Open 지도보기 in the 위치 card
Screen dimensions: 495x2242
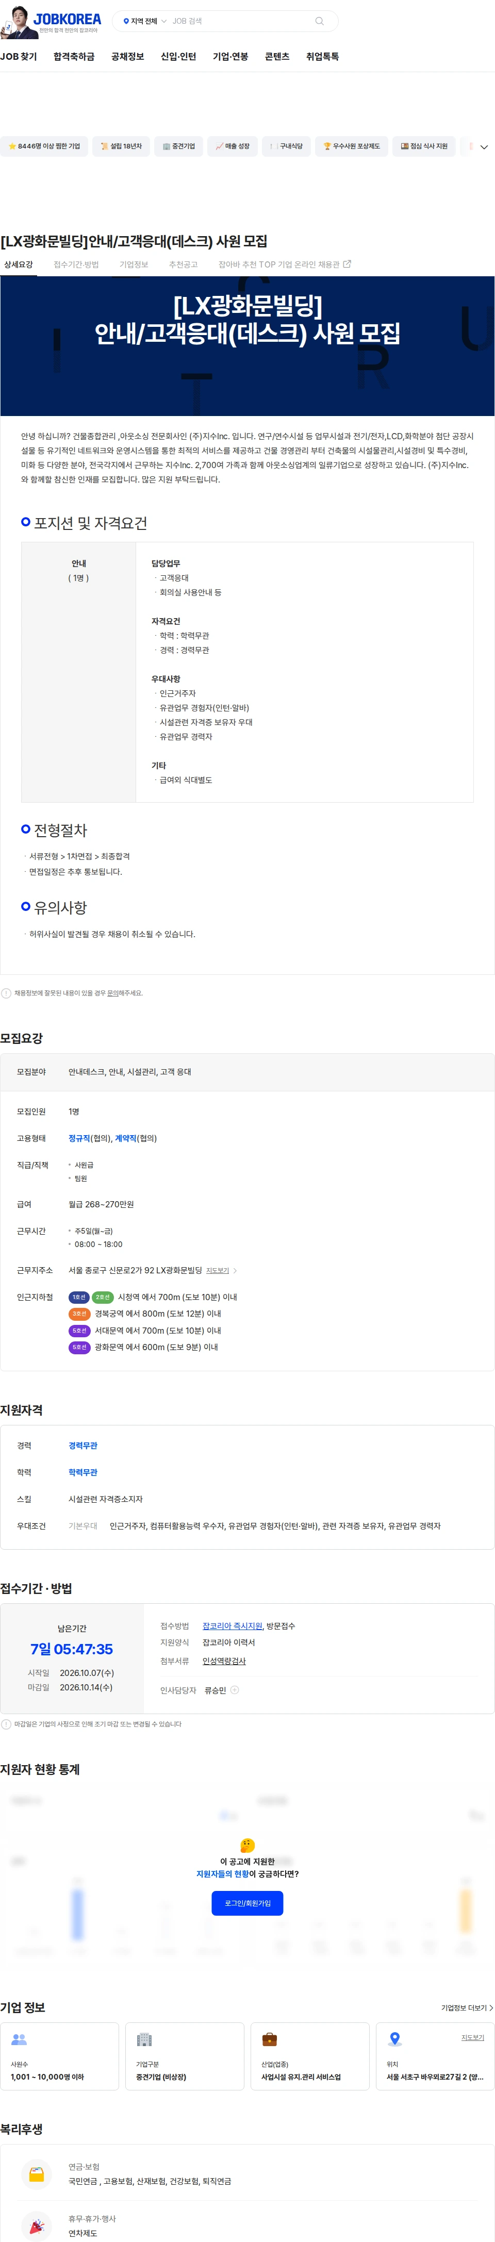[472, 2037]
